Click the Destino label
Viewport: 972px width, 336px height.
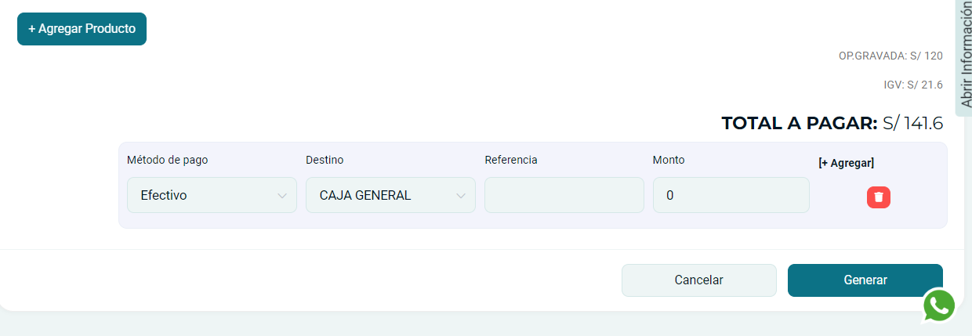click(x=325, y=160)
